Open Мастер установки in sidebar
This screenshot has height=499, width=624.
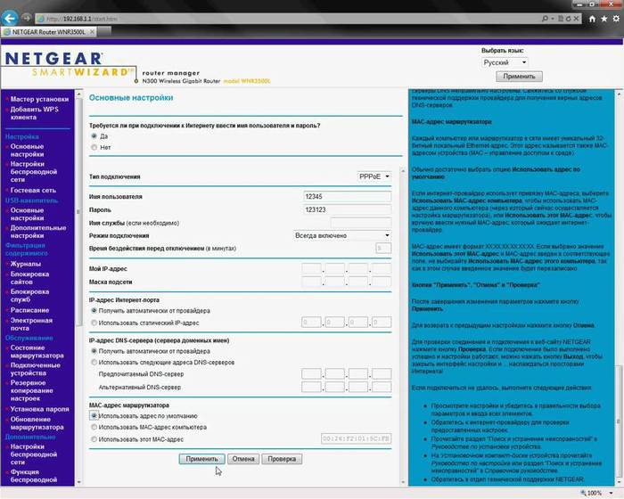[39, 99]
